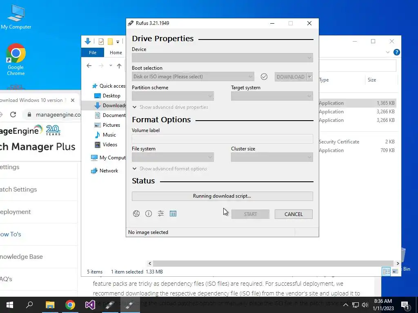Image resolution: width=418 pixels, height=313 pixels.
Task: Go up one folder in File Explorer
Action: click(x=119, y=66)
